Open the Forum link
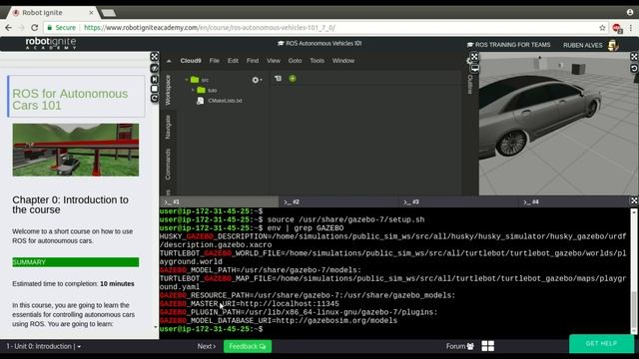 coord(459,346)
